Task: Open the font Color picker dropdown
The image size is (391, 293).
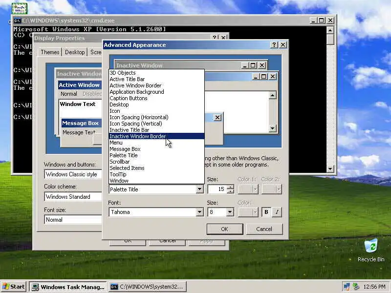Action: tap(248, 212)
